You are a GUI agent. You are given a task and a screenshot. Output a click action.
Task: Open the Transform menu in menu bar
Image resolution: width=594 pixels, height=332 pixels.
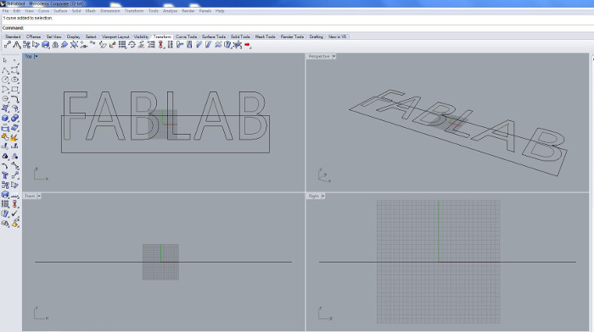134,11
